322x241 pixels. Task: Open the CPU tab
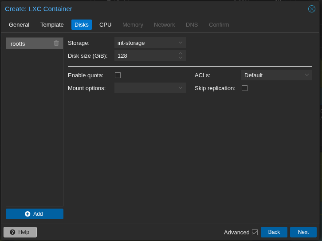click(105, 24)
